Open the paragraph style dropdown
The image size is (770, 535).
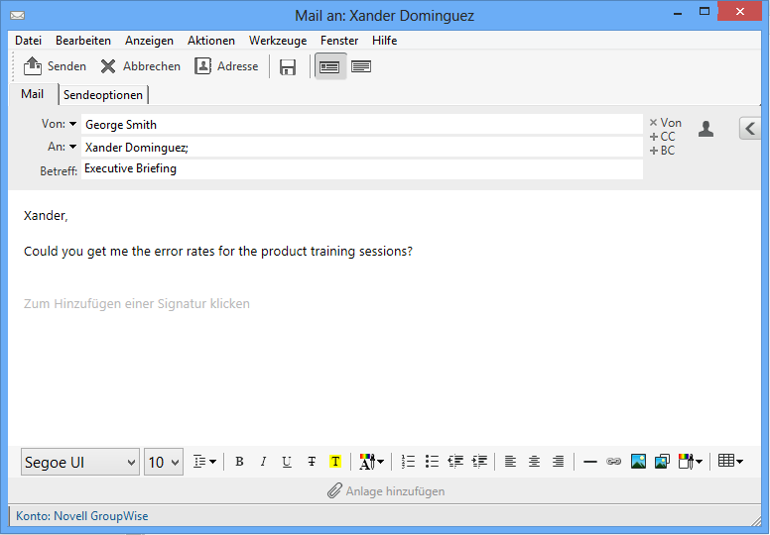point(204,462)
